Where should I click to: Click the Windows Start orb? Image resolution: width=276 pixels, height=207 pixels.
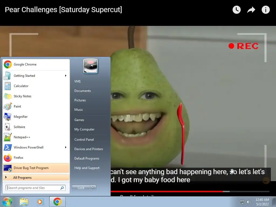point(7,202)
